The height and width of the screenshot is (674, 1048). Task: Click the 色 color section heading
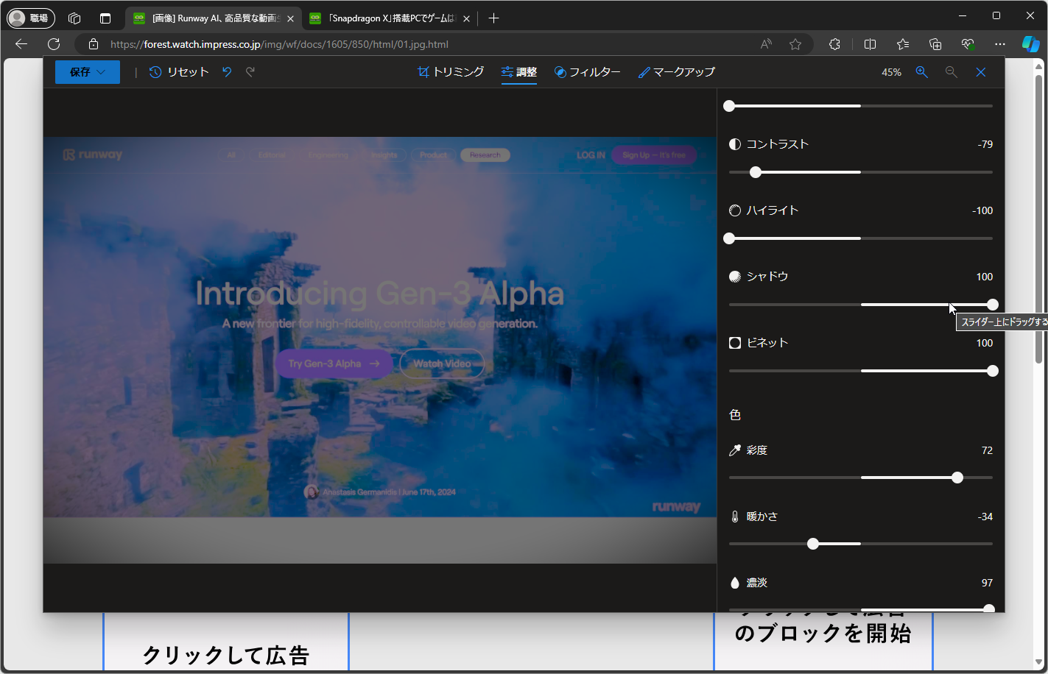coord(735,415)
